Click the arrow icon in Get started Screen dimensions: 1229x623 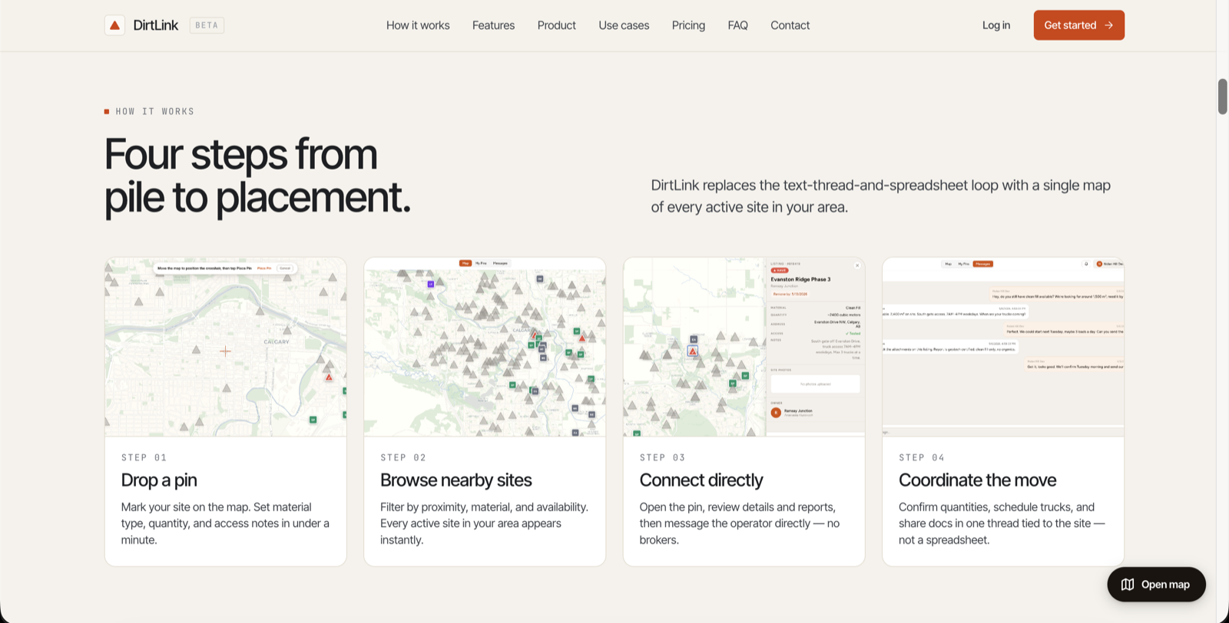pos(1108,25)
